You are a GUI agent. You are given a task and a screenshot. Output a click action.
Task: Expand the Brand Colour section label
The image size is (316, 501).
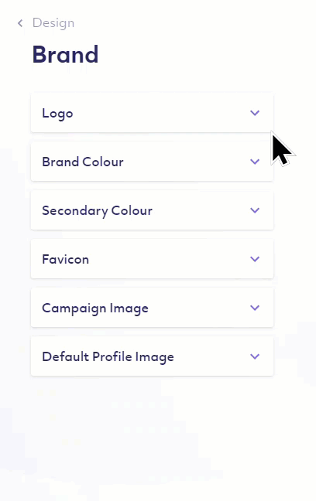[83, 162]
